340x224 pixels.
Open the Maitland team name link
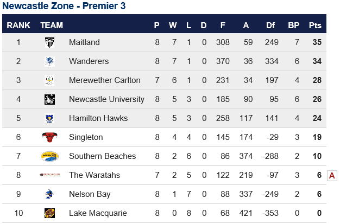point(84,42)
